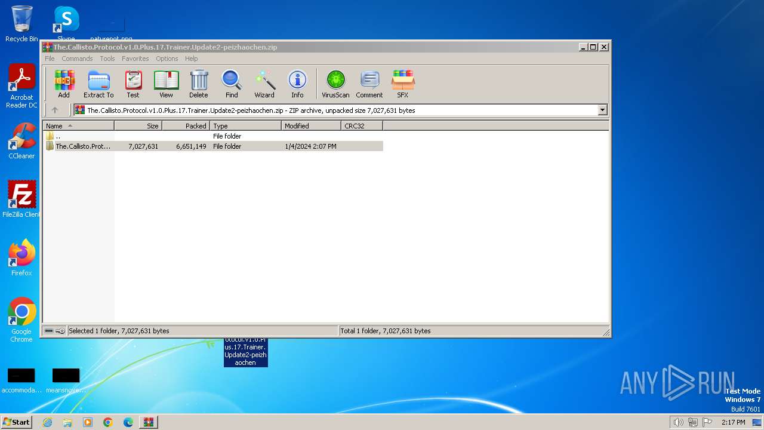Open the Favorites menu
The image size is (764, 430).
(135, 59)
